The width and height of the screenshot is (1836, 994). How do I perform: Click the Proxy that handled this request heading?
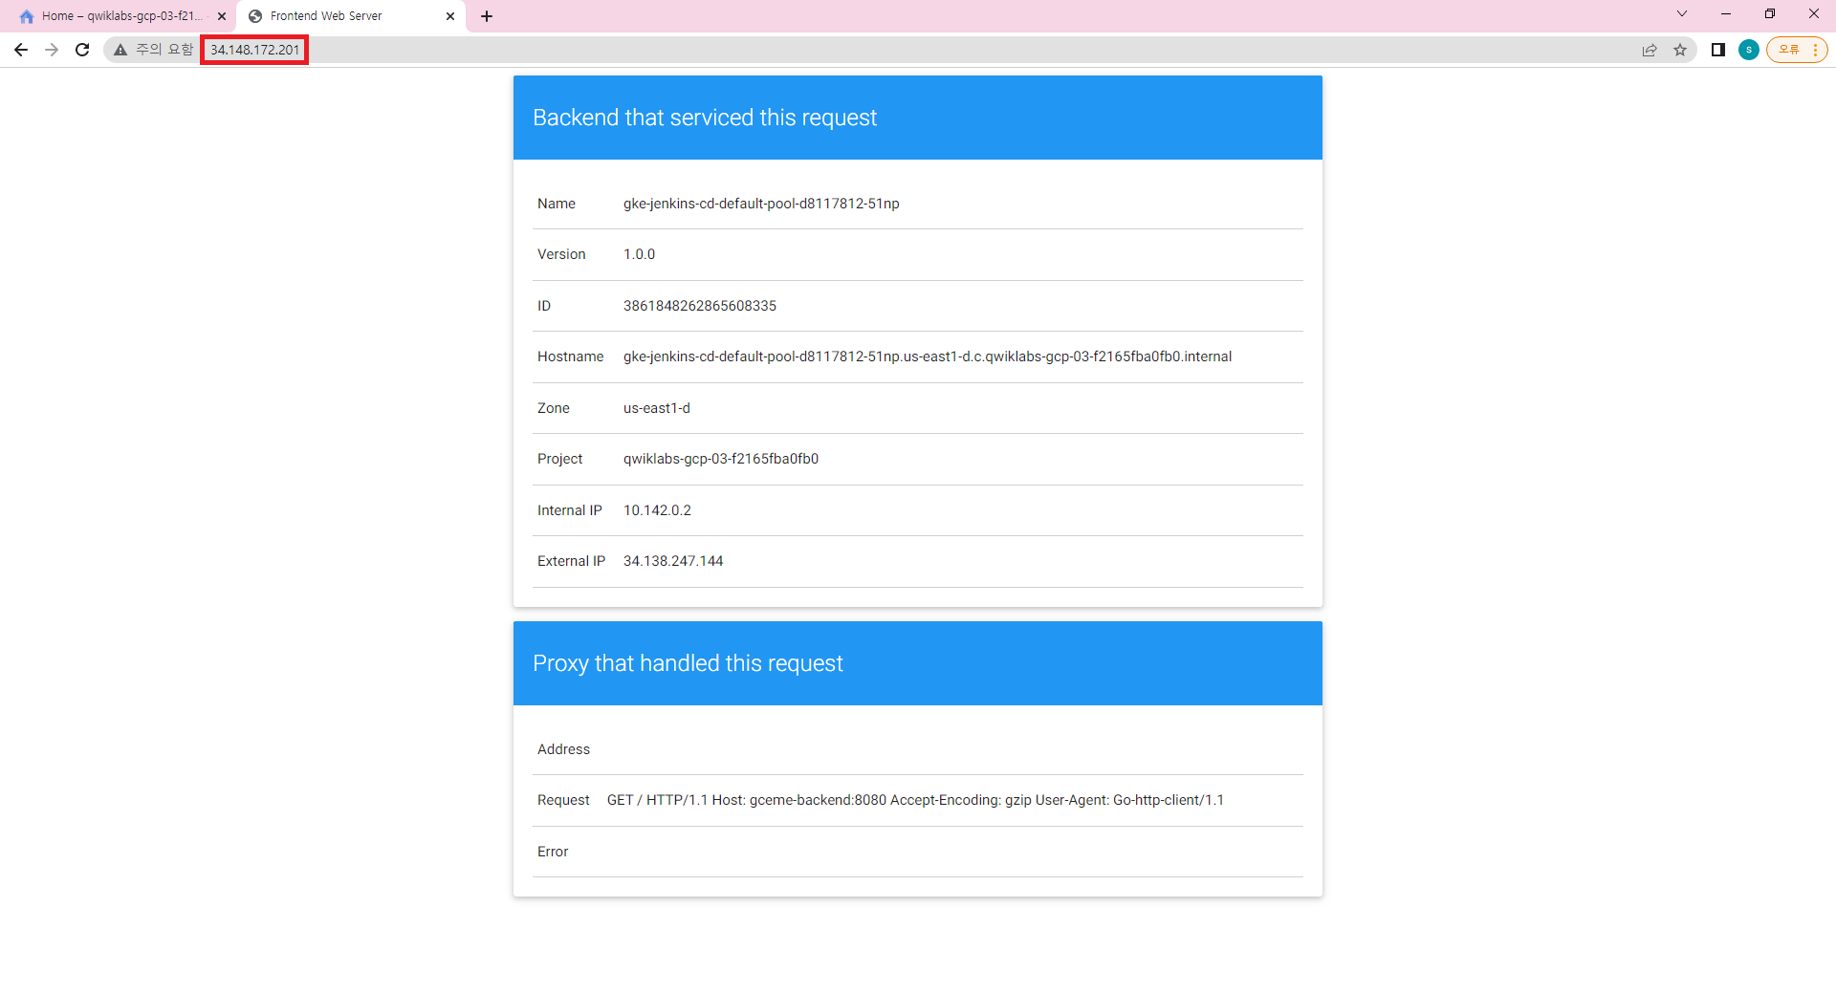[x=688, y=663]
